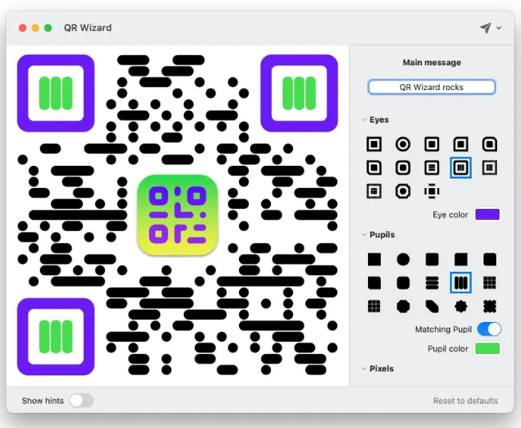Expand the dropdown arrow beside the share icon
Image resolution: width=521 pixels, height=428 pixels.
pos(499,28)
